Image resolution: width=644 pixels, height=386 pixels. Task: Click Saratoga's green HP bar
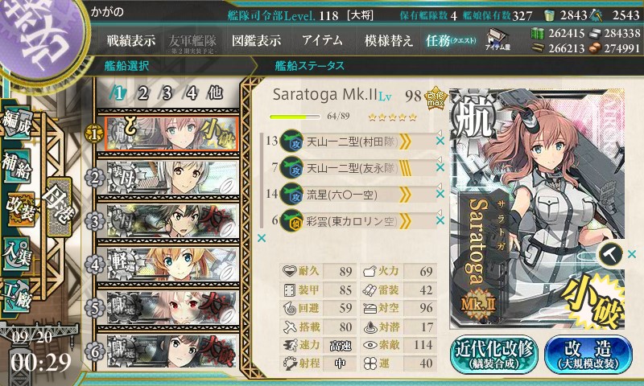pyautogui.click(x=295, y=117)
